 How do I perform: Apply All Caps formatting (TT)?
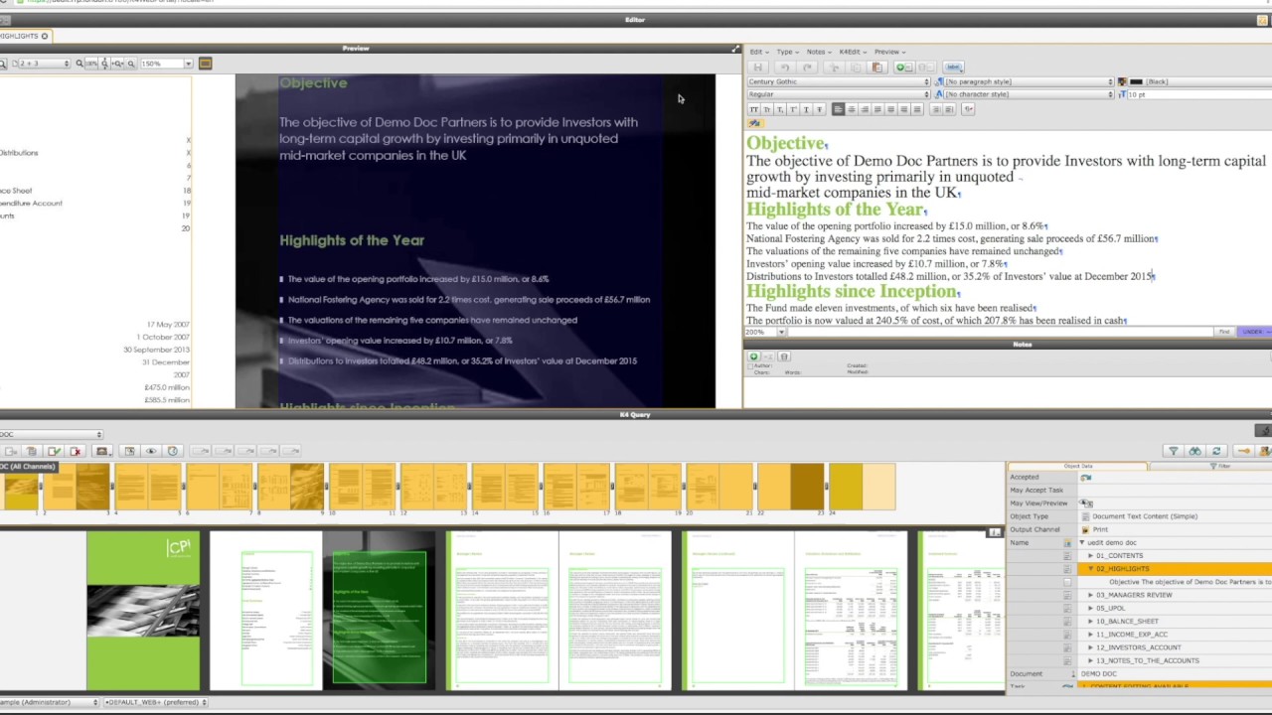pos(753,109)
